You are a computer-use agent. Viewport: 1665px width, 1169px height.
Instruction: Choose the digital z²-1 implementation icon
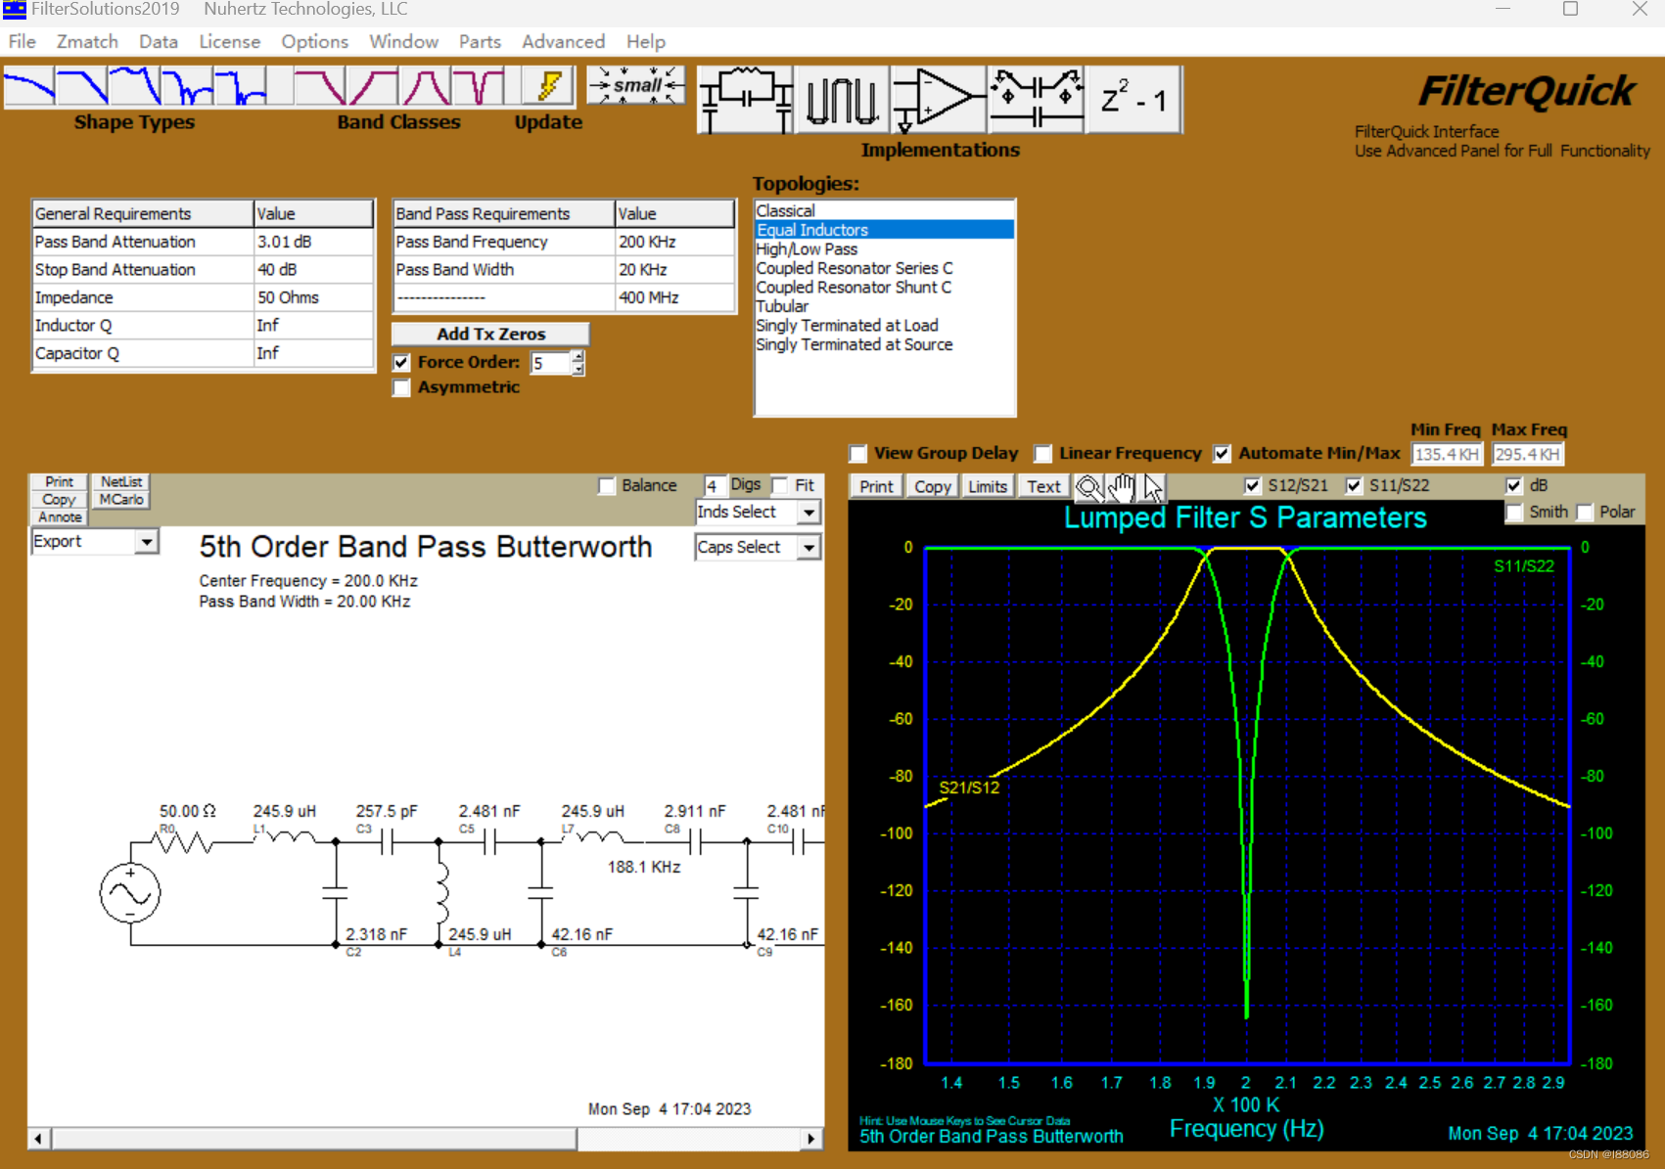[1134, 99]
